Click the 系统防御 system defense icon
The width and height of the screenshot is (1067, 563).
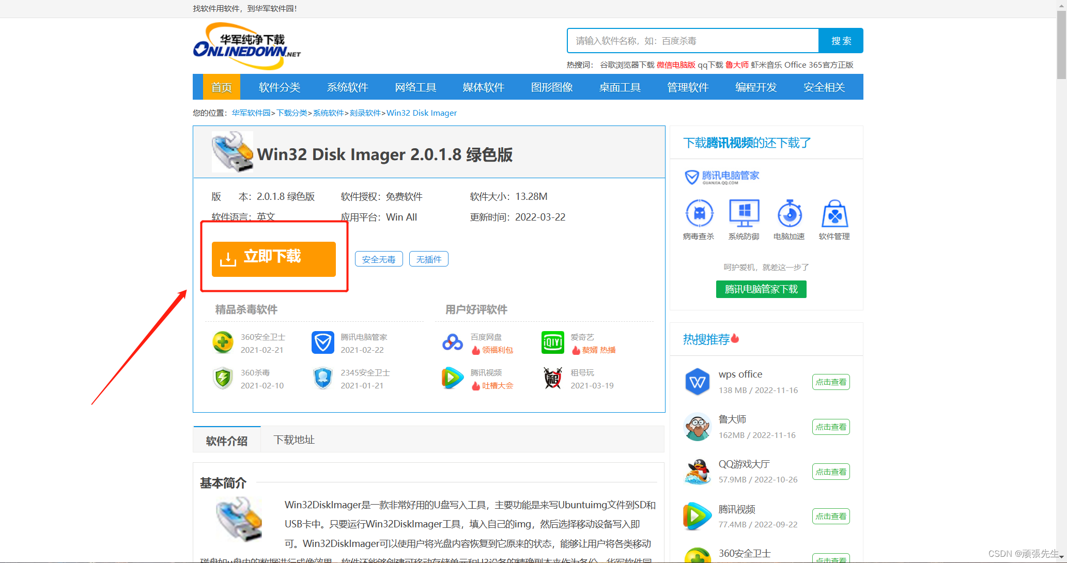(x=744, y=213)
